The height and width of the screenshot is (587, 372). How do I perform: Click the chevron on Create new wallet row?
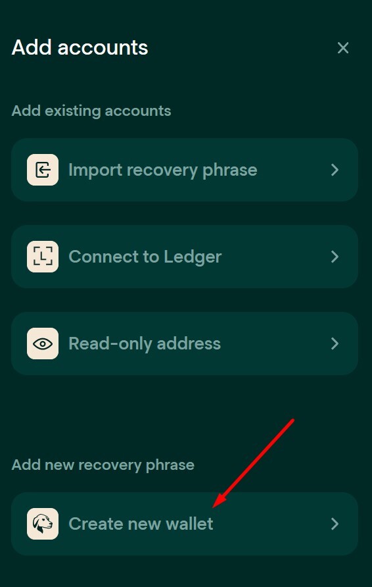335,523
